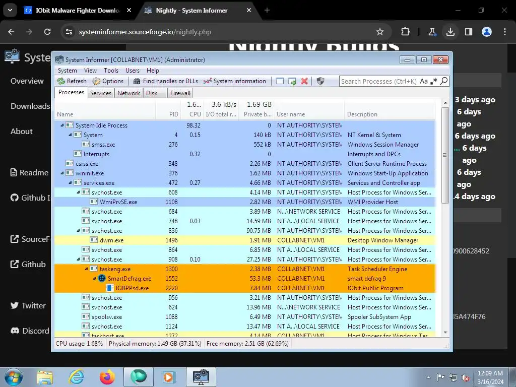
Task: Open the Chrome profile avatar
Action: click(x=486, y=32)
